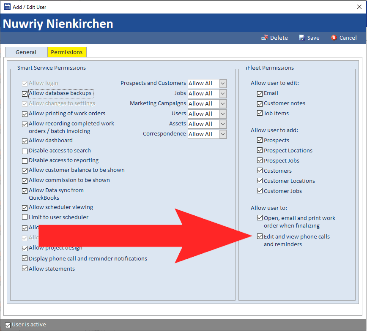Toggle Customer Locations checkbox

tap(260, 180)
